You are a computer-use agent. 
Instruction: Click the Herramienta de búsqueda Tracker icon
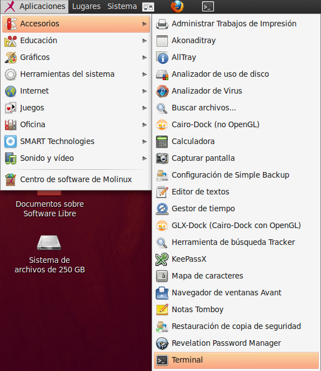[162, 242]
